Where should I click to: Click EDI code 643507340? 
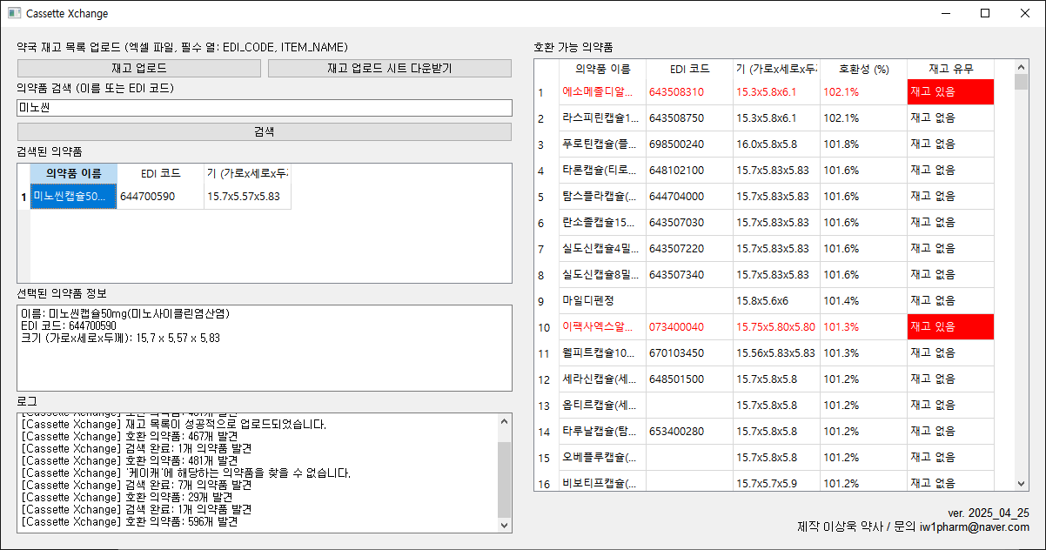[x=689, y=275]
